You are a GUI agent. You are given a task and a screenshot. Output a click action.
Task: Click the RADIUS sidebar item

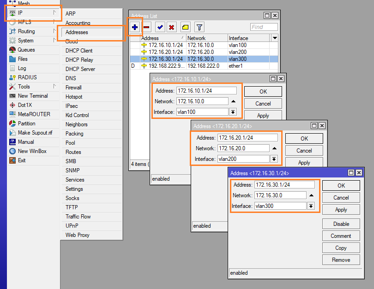(27, 77)
